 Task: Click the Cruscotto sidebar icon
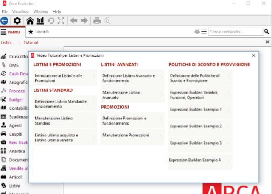pyautogui.click(x=3, y=56)
